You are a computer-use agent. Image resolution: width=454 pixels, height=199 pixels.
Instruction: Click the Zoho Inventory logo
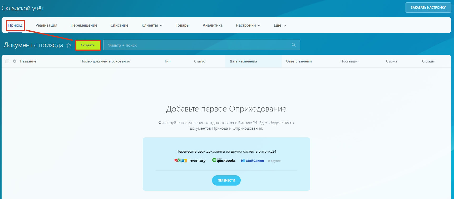click(x=190, y=161)
